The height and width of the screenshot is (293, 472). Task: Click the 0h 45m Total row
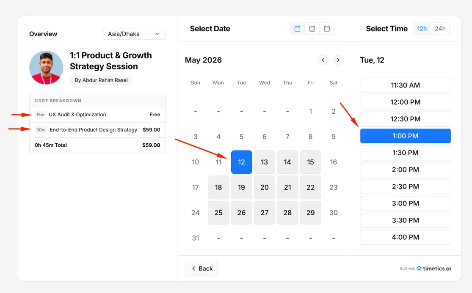click(x=97, y=145)
